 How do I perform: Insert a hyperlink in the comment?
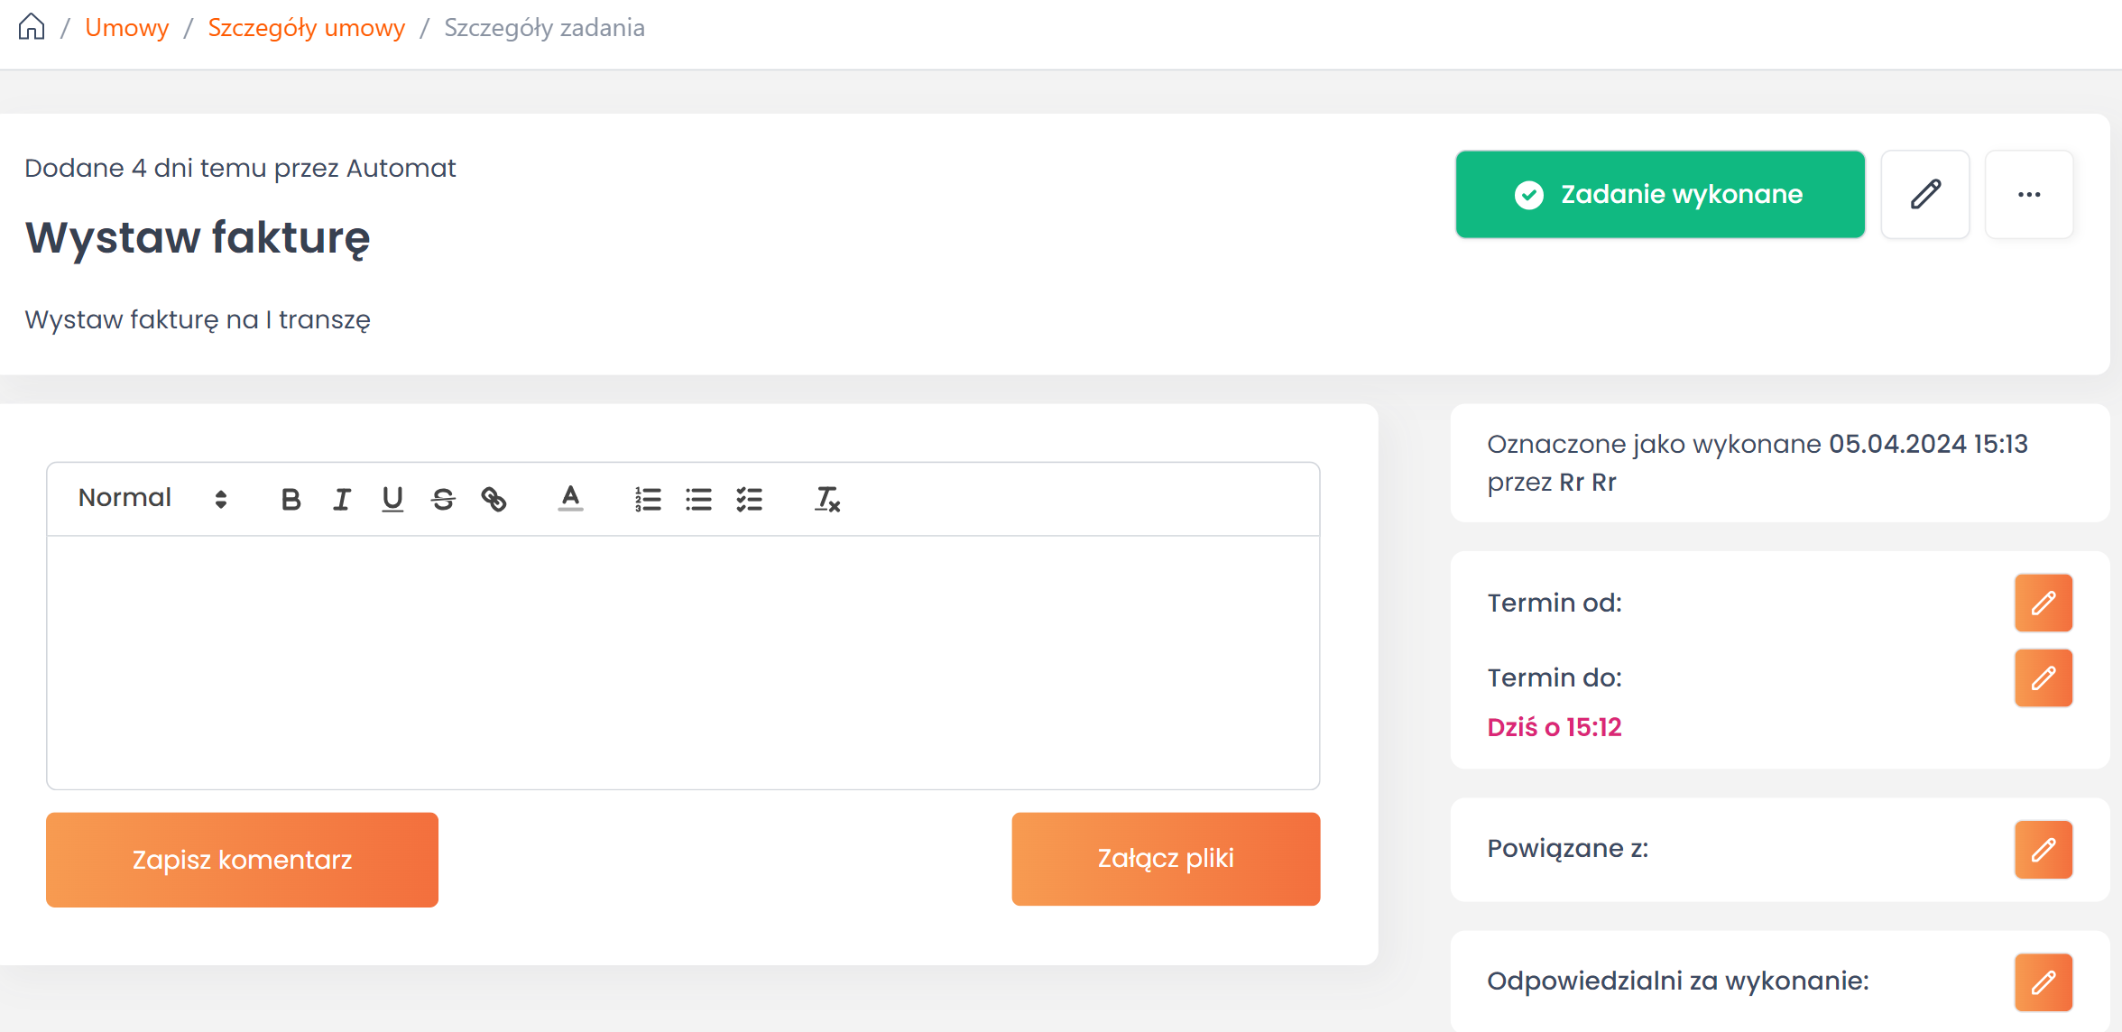click(x=494, y=499)
